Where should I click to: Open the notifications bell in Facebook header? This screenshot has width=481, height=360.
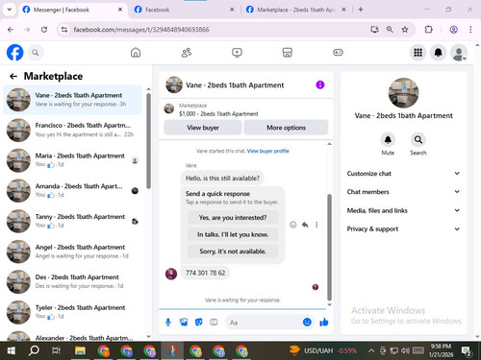click(439, 53)
